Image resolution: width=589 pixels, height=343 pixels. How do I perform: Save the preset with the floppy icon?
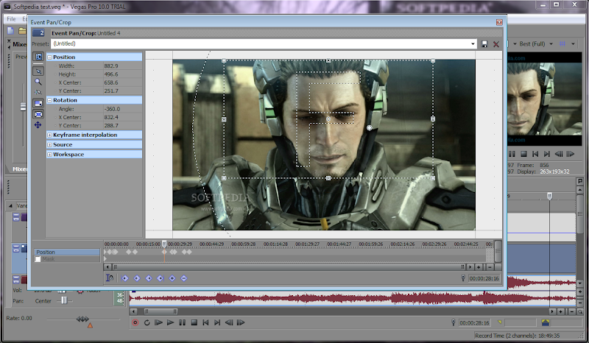(x=484, y=44)
